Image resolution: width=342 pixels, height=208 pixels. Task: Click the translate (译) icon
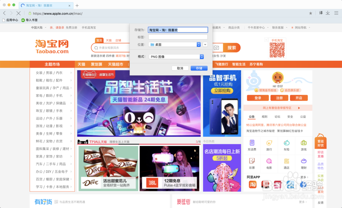click(x=321, y=13)
